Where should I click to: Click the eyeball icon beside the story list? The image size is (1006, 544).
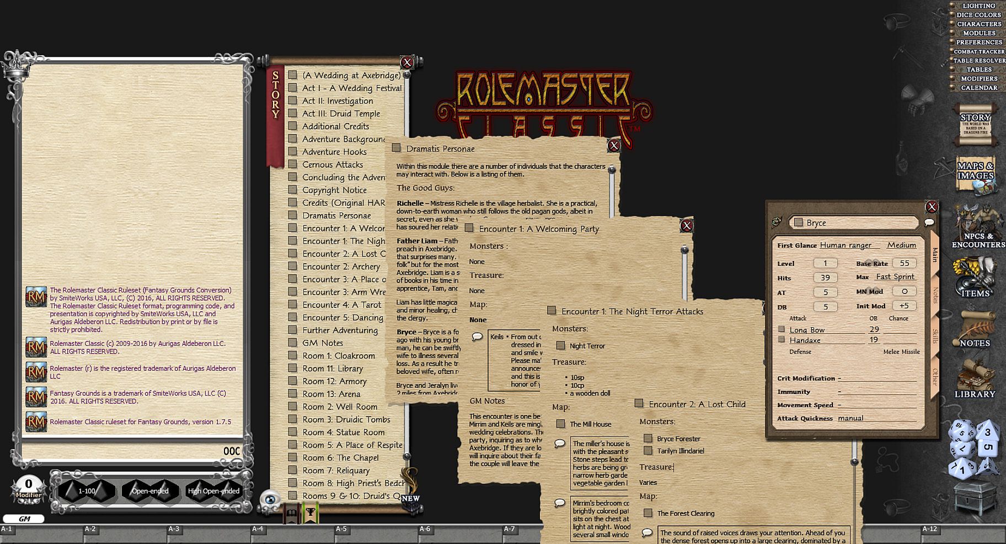[x=270, y=499]
